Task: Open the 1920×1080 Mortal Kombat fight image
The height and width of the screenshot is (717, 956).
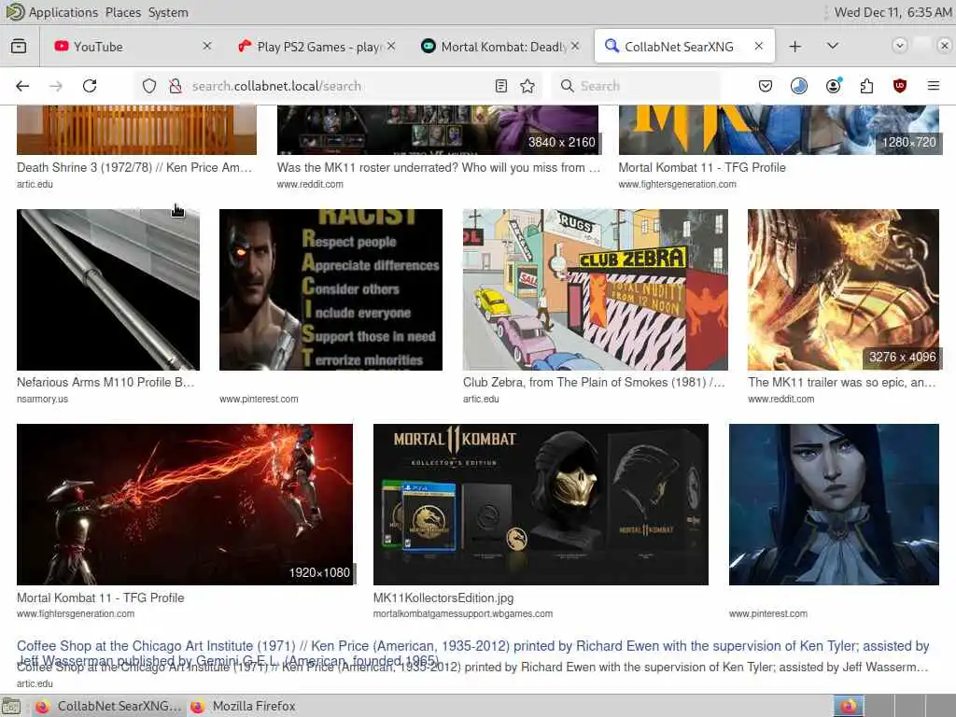Action: pos(185,504)
